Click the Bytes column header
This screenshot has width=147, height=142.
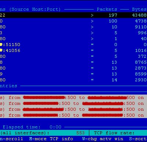pos(139,9)
